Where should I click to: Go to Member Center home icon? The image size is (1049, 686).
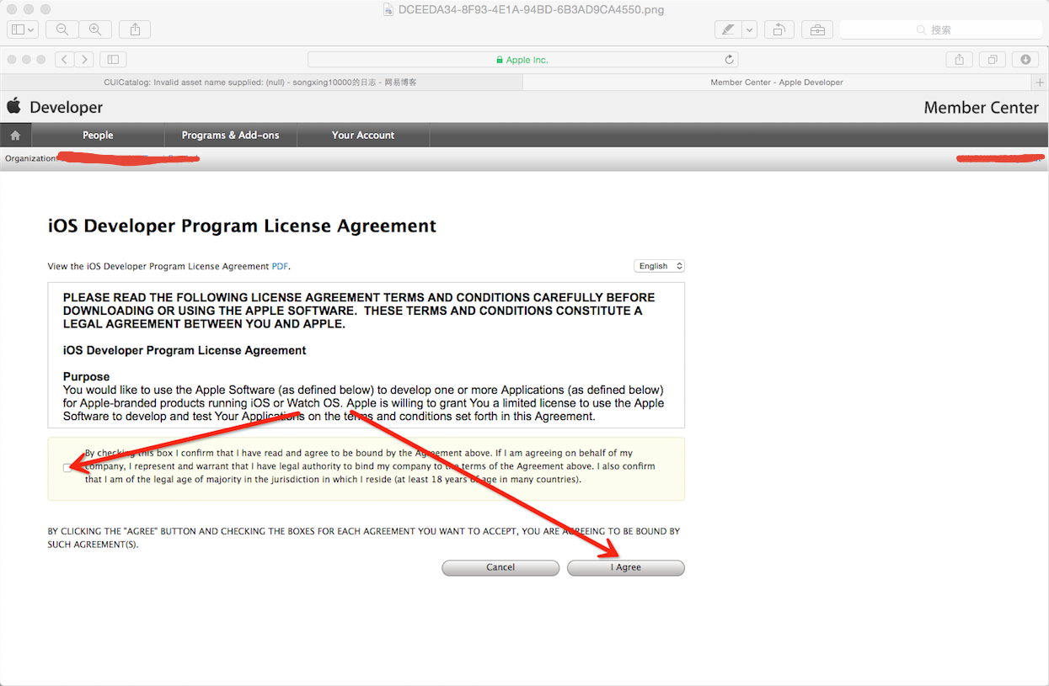tap(15, 136)
